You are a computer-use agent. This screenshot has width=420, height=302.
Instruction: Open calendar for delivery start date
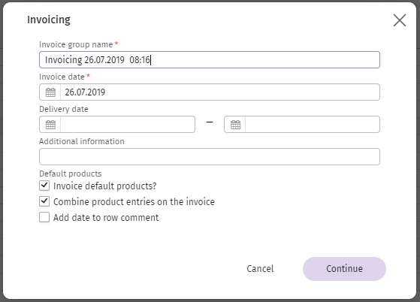point(50,125)
